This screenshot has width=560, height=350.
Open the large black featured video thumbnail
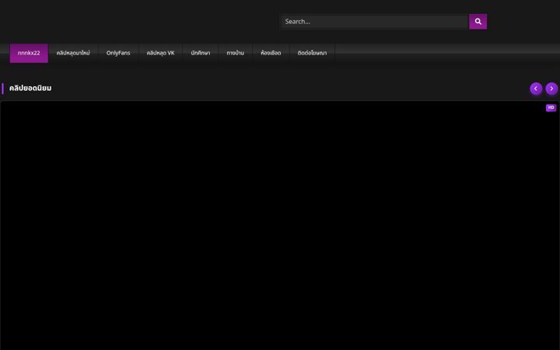[x=280, y=226]
